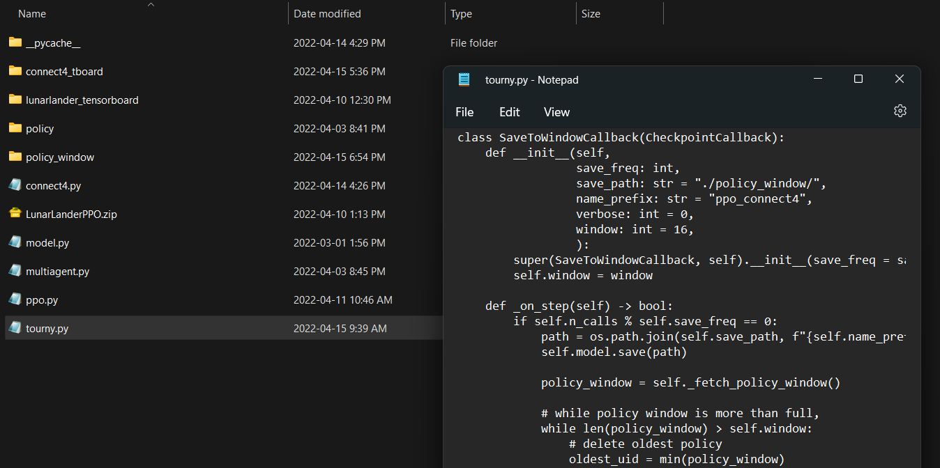Click date 2022-04-15 9:39 AM
Screen dimensions: 940x468
(x=340, y=329)
